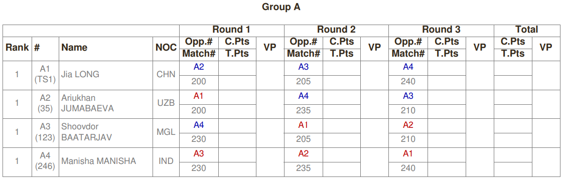562x181 pixels.
Task: Click match number 210 in BAATARJAV's Round 3
Action: click(x=408, y=139)
